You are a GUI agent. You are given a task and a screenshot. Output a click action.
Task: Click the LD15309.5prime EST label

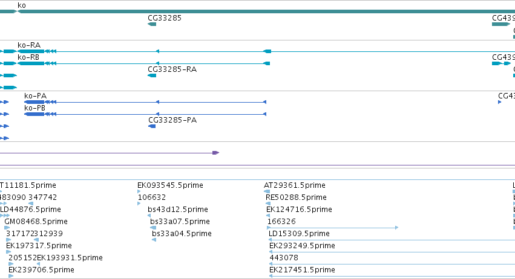tap(299, 234)
